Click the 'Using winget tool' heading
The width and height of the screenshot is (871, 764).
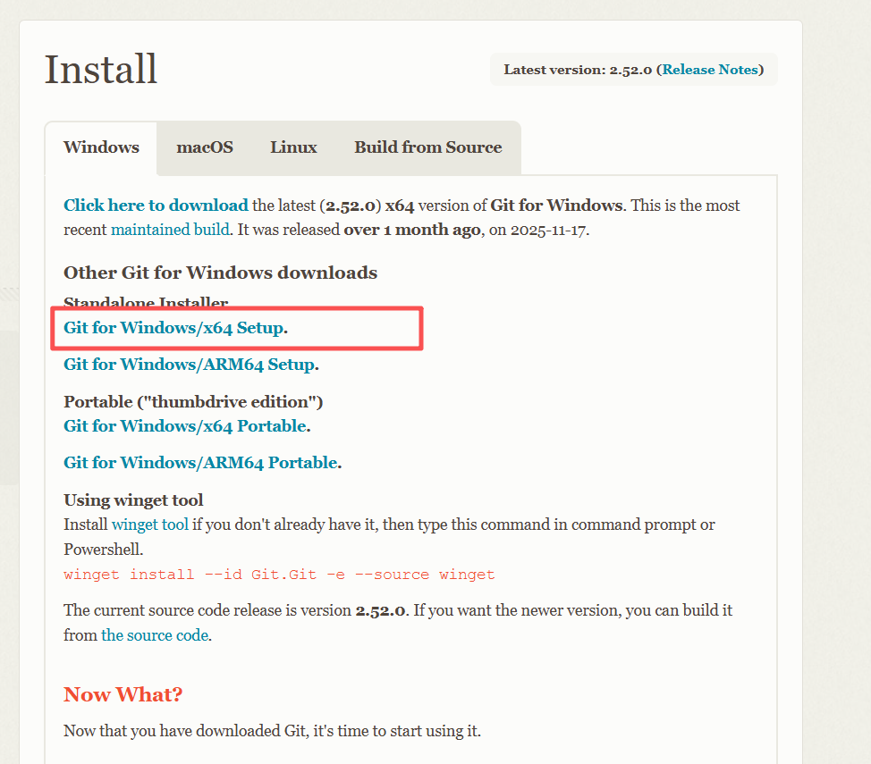[x=133, y=500]
